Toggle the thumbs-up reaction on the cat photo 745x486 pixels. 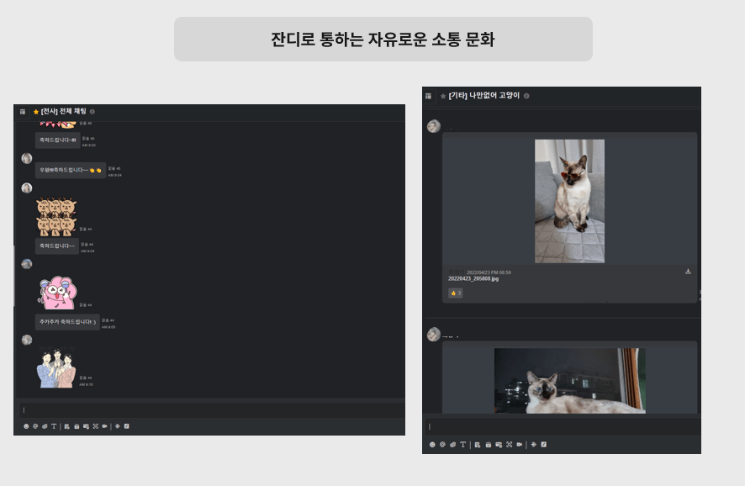[454, 292]
